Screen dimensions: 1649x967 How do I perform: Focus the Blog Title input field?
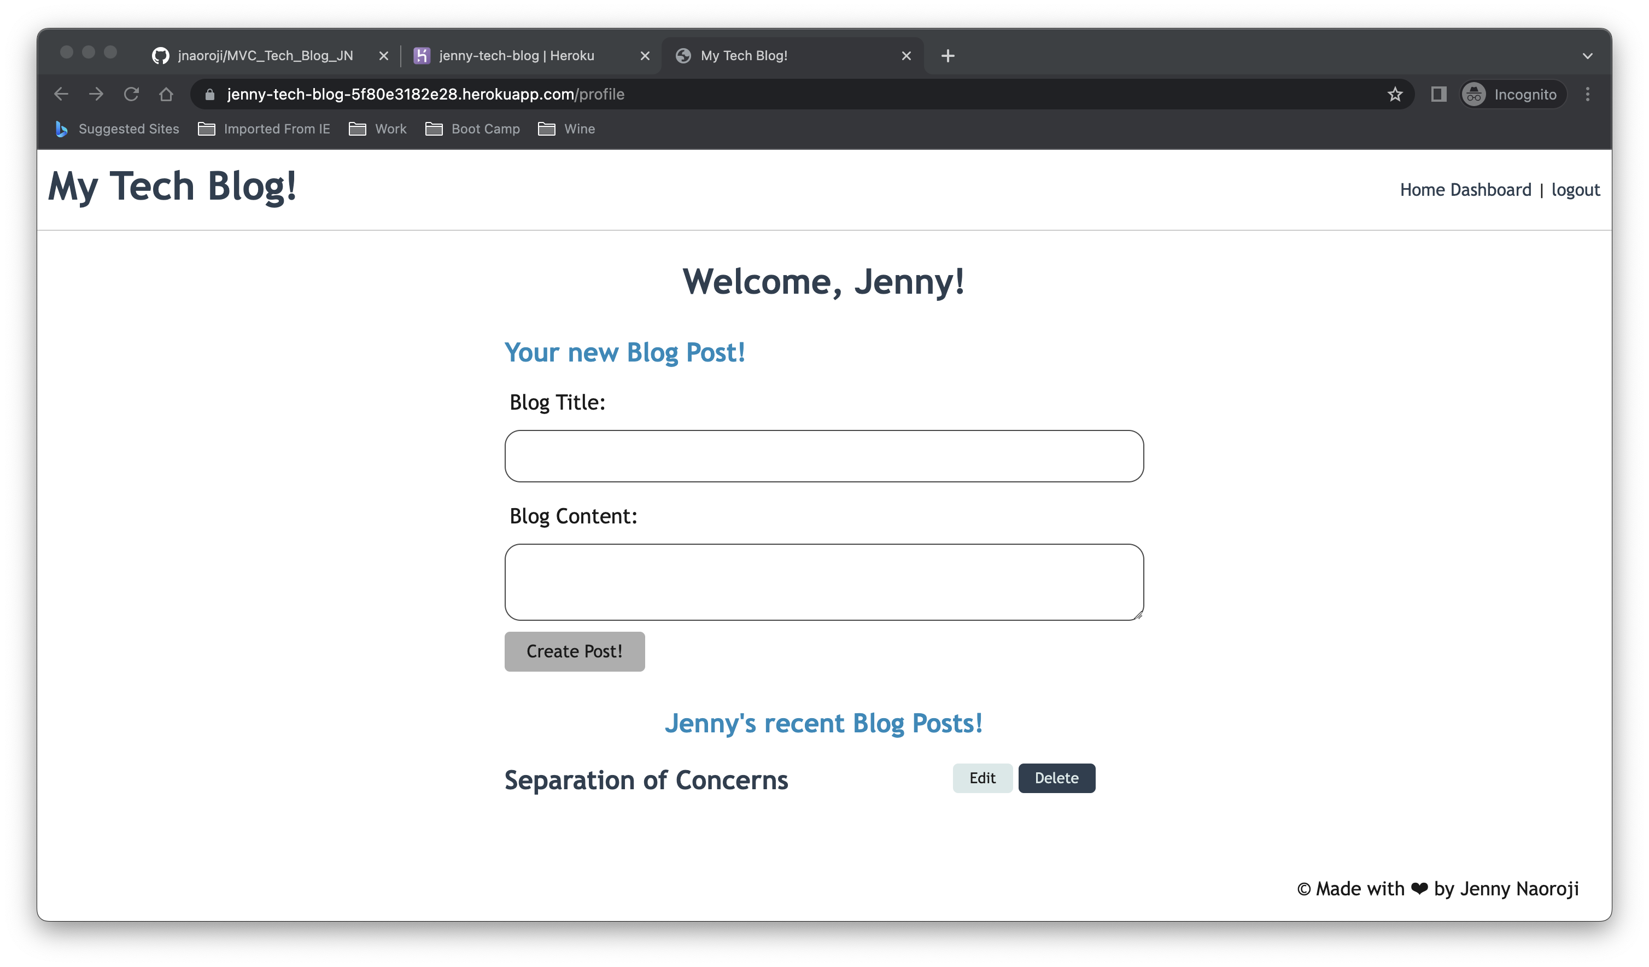coord(824,456)
